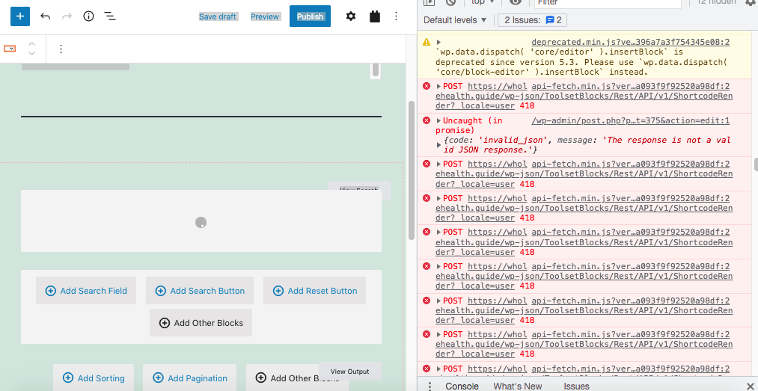The width and height of the screenshot is (758, 391).
Task: Open the post details info icon
Action: 88,16
